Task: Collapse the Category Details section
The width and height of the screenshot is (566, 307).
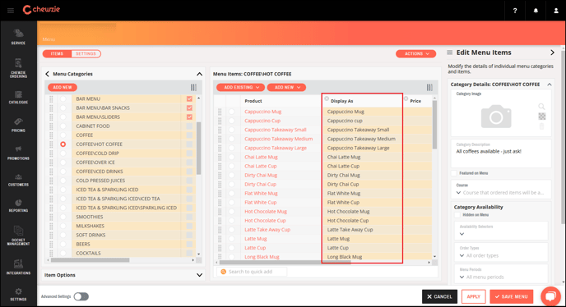Action: [x=550, y=85]
